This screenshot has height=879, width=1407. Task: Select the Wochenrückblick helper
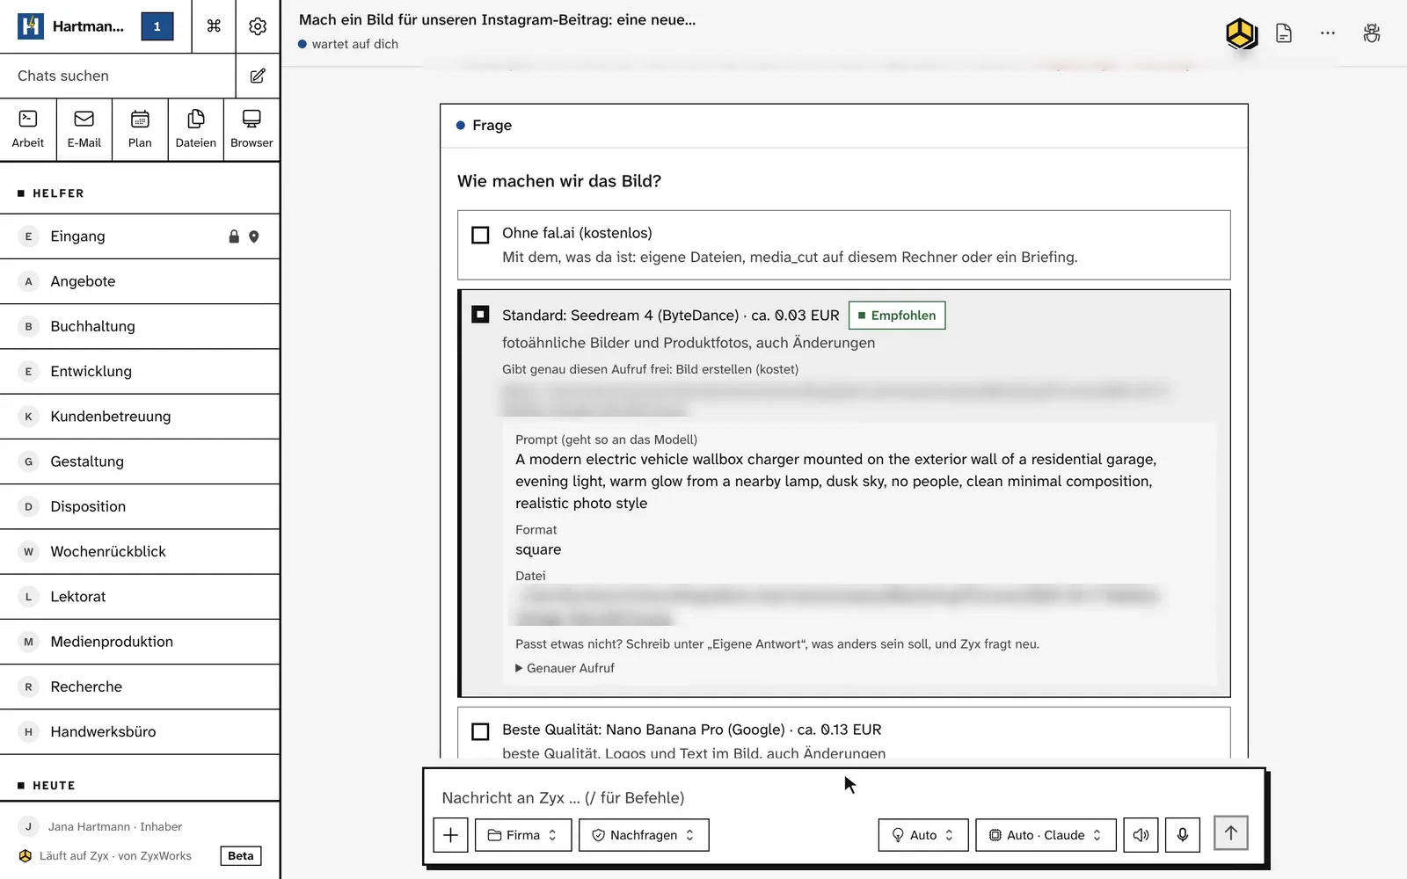(x=140, y=551)
